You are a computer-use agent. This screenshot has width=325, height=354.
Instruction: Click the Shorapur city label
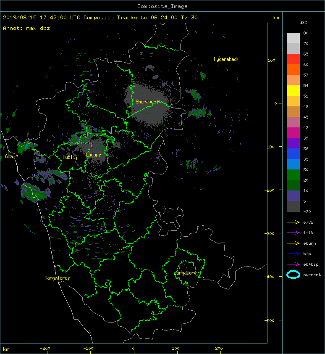click(x=146, y=102)
